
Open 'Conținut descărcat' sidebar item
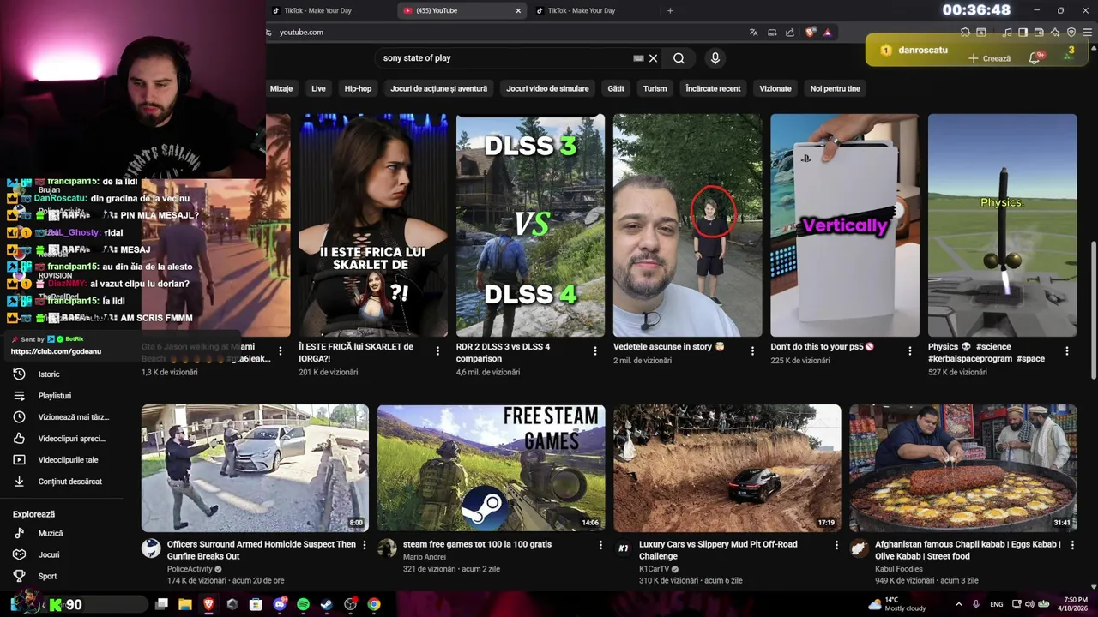pos(62,482)
